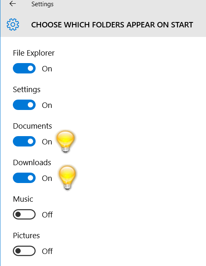Viewport: 206px width, 266px height.
Task: Enable the Music folder toggle
Action: [x=24, y=215]
